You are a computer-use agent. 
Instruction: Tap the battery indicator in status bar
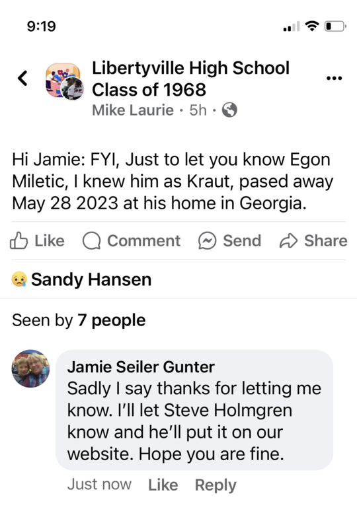pyautogui.click(x=335, y=26)
